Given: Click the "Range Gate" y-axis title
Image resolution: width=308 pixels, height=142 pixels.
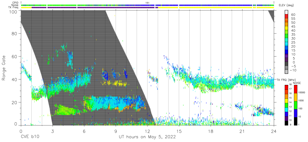Looking at the screenshot, I should [x=4, y=68].
